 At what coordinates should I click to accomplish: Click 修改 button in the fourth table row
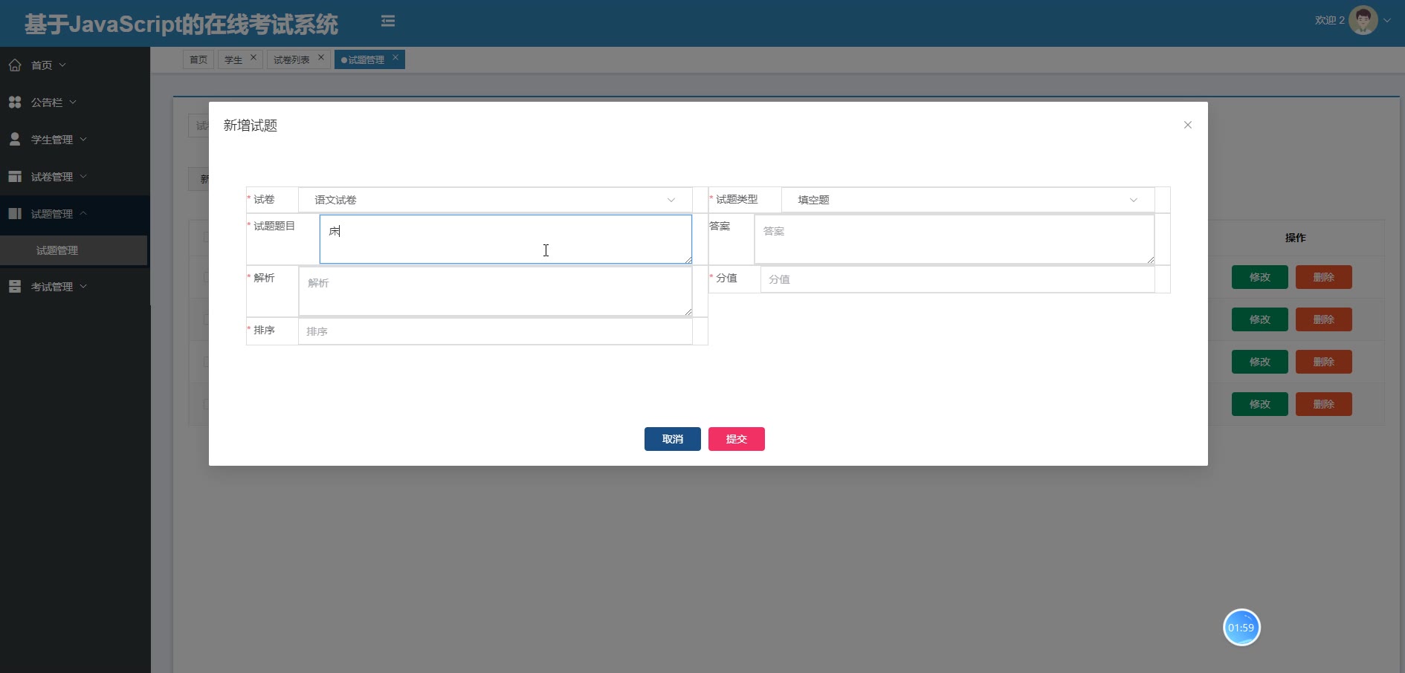coord(1260,404)
